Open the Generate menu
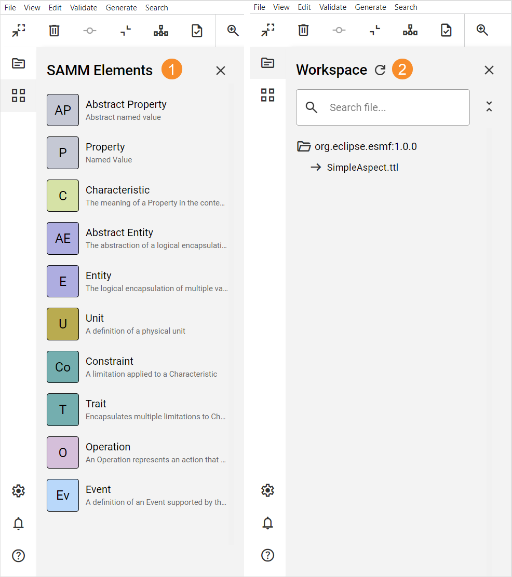 click(121, 7)
